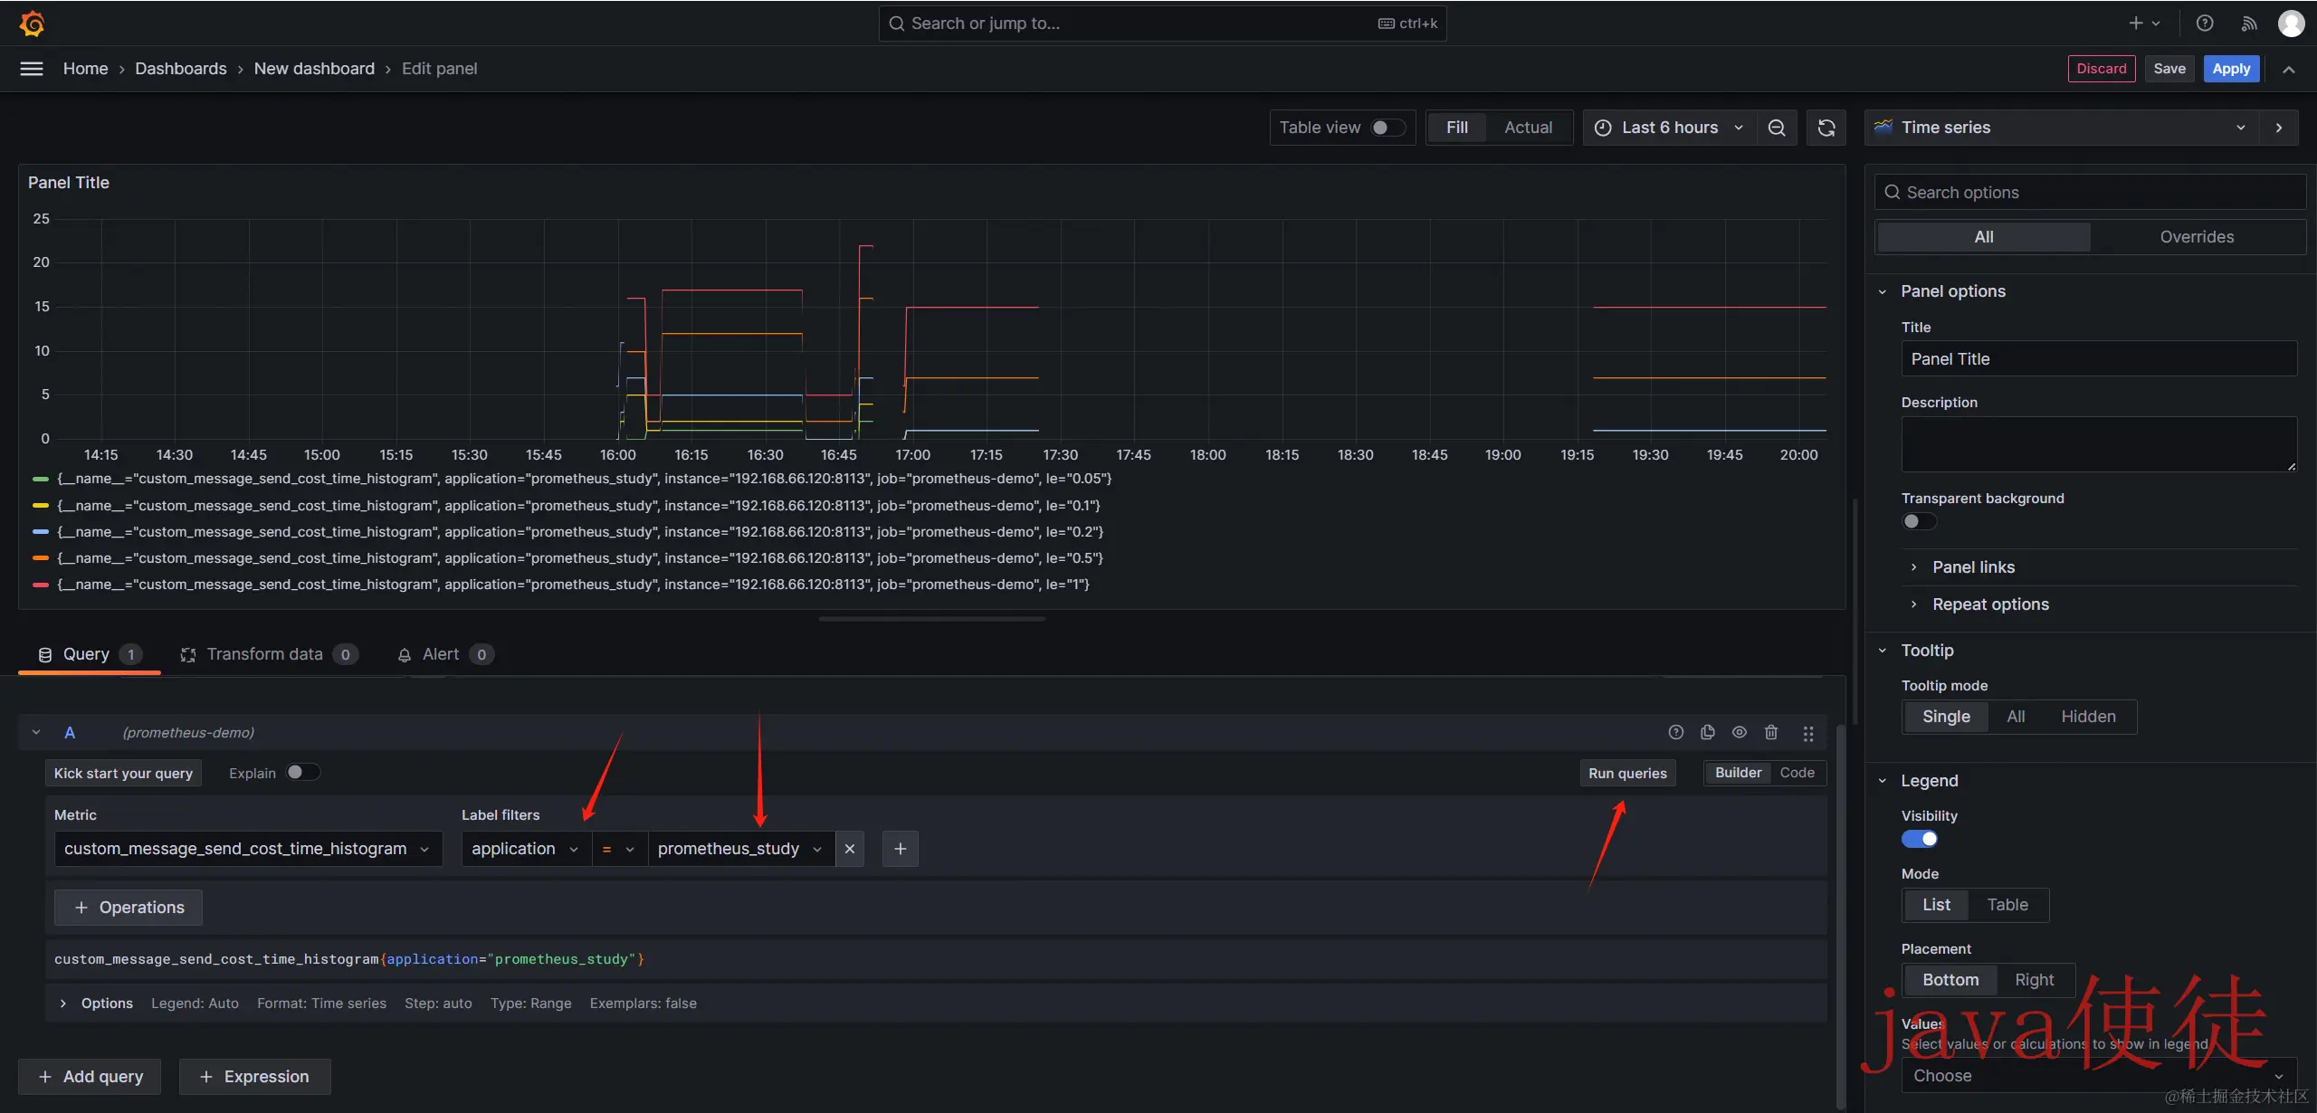
Task: Set legend placement to Right
Action: point(2034,980)
